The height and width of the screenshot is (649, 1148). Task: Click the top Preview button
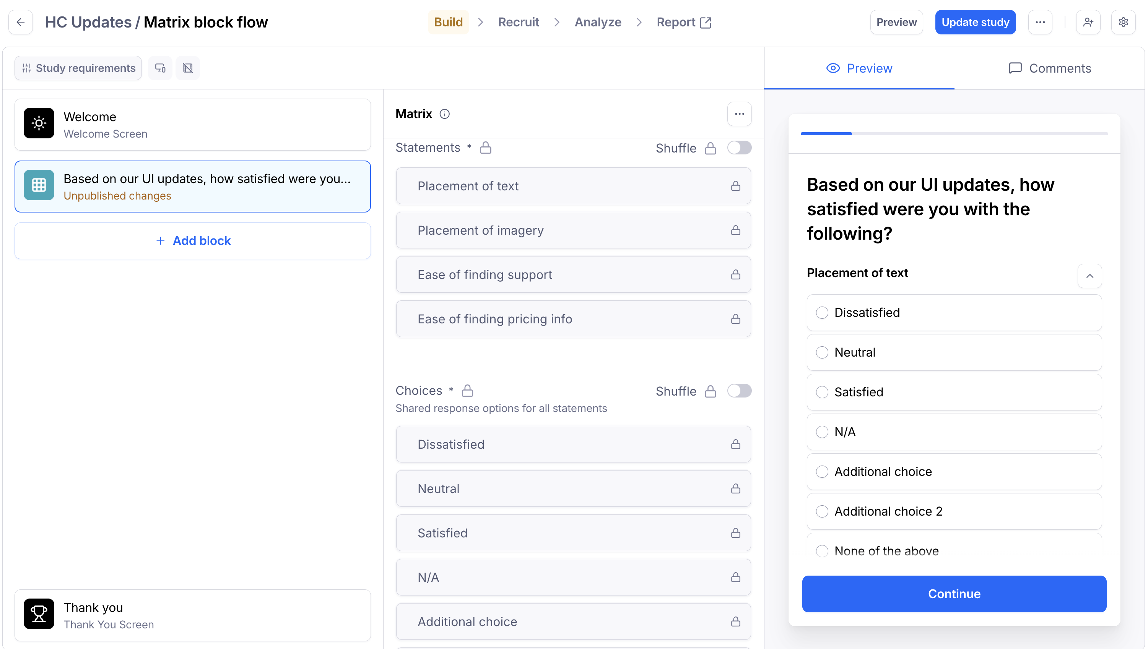click(x=896, y=22)
